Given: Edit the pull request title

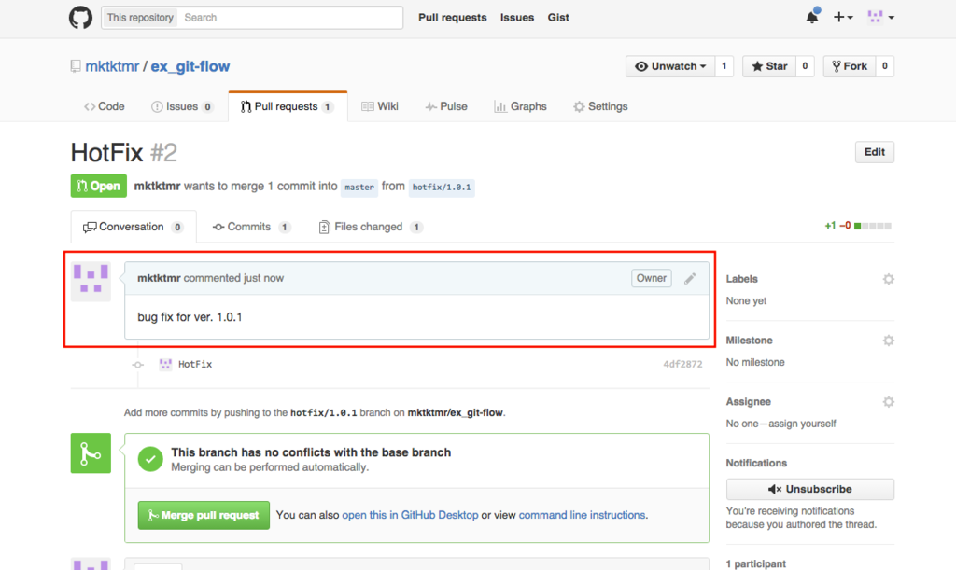Looking at the screenshot, I should tap(874, 152).
